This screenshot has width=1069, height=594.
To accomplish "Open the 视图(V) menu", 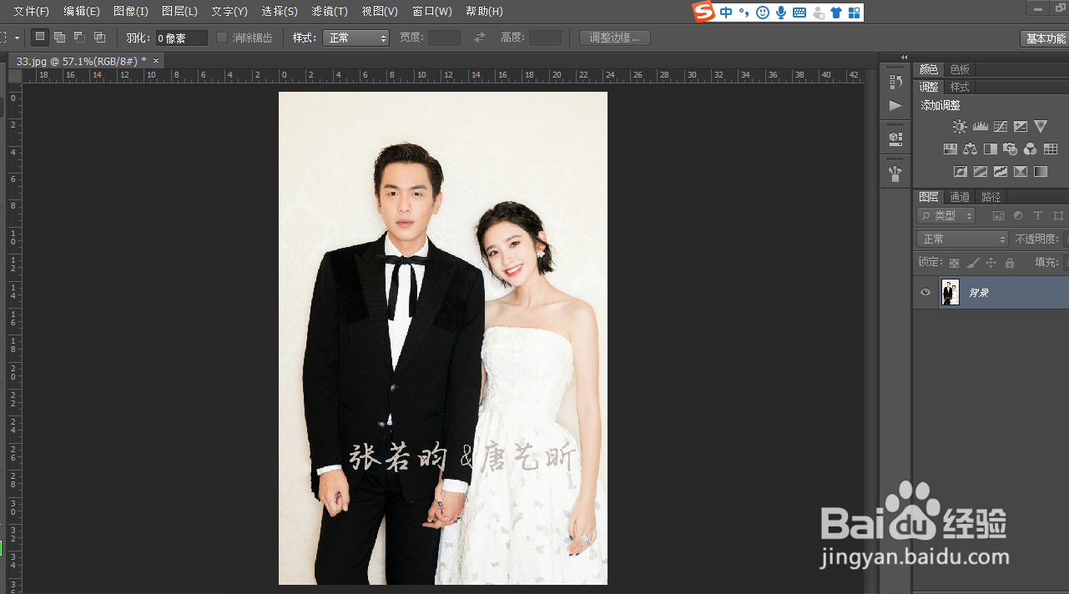I will pyautogui.click(x=380, y=12).
